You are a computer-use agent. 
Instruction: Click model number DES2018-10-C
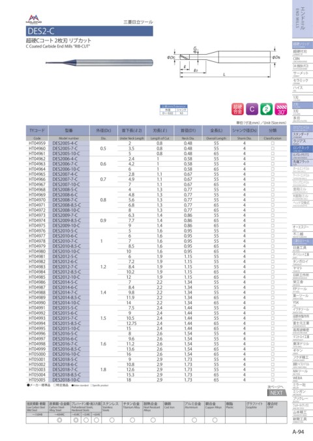(x=66, y=380)
